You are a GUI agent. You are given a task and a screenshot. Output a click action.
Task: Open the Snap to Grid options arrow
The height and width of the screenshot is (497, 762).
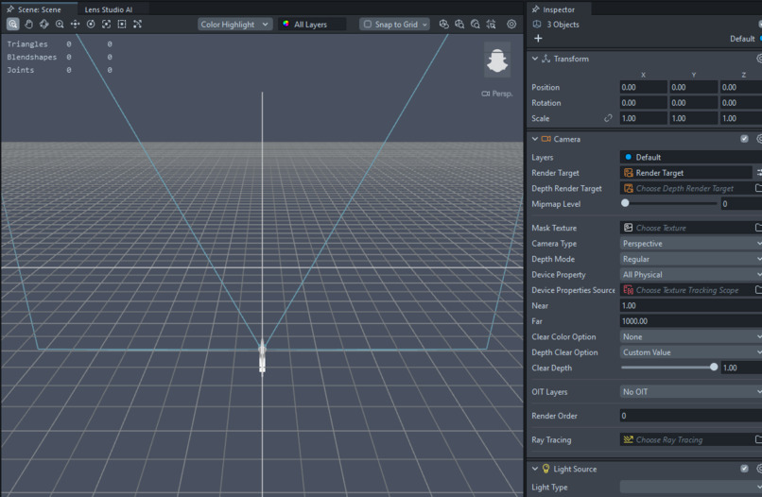coord(424,25)
